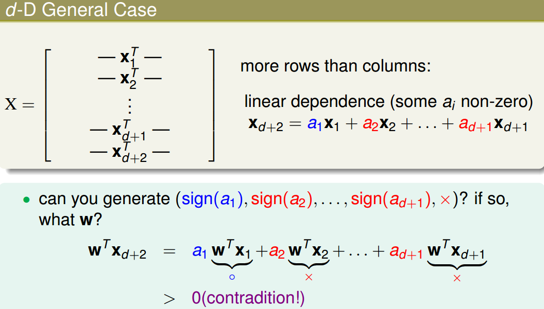This screenshot has height=309, width=544.
Task: Click the slide title 'd-D General Case'
Action: click(81, 10)
